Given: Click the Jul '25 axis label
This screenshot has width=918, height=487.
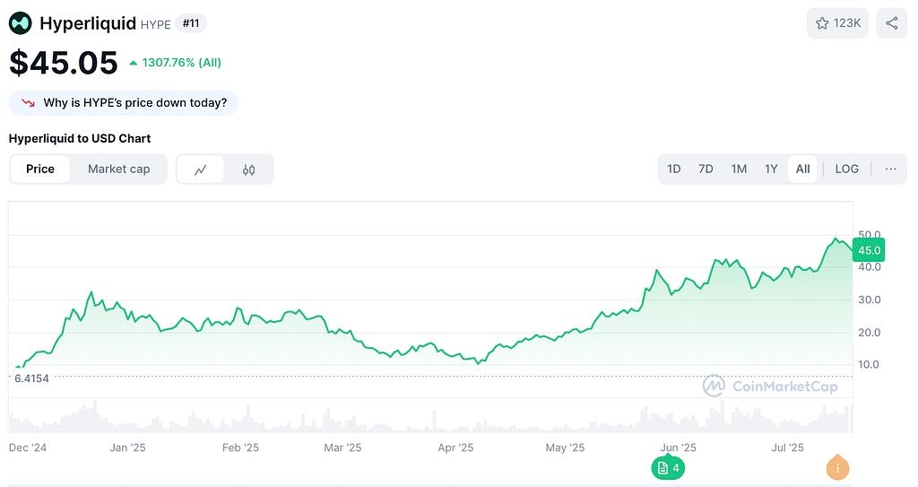Looking at the screenshot, I should [x=787, y=448].
